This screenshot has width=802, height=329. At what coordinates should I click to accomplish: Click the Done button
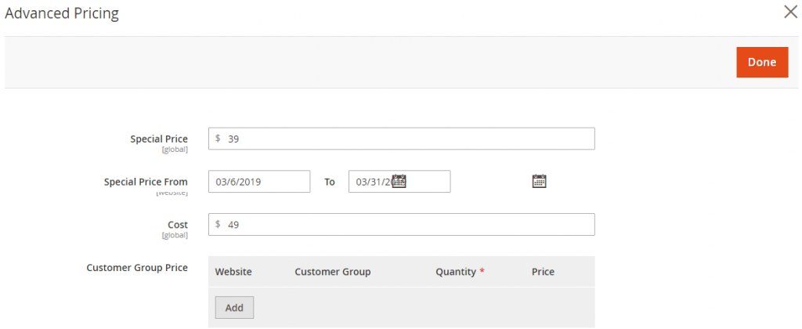pyautogui.click(x=762, y=63)
